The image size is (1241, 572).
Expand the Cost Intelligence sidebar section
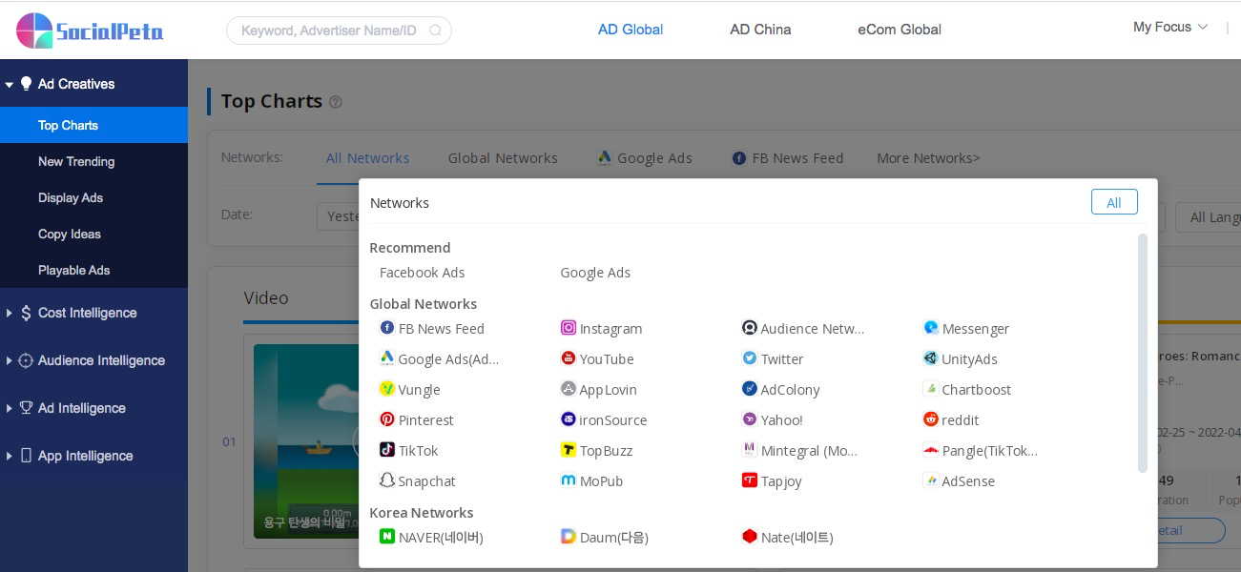88,313
